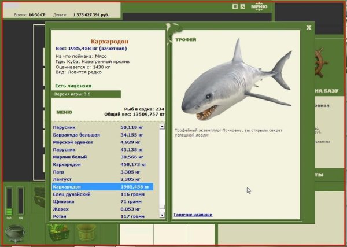The height and width of the screenshot is (247, 347).
Task: Open the Горячие клавиши link
Action: [x=193, y=215]
